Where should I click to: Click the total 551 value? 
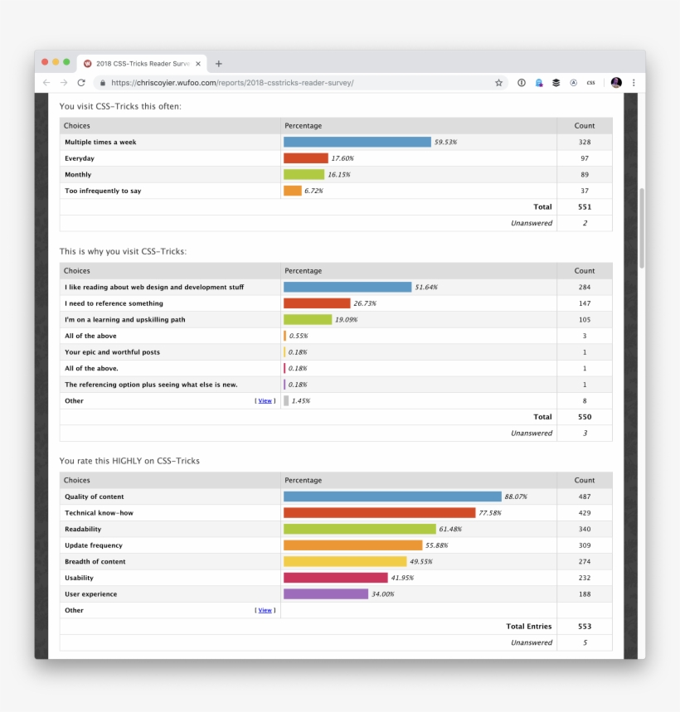pos(585,207)
